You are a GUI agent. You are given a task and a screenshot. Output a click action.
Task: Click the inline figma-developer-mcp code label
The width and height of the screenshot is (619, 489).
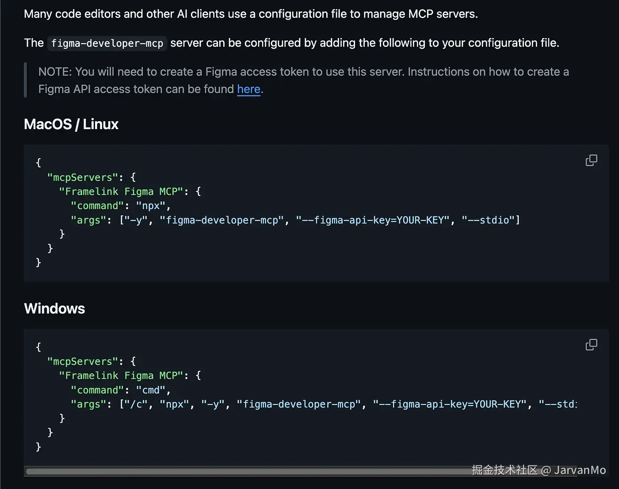click(x=107, y=43)
